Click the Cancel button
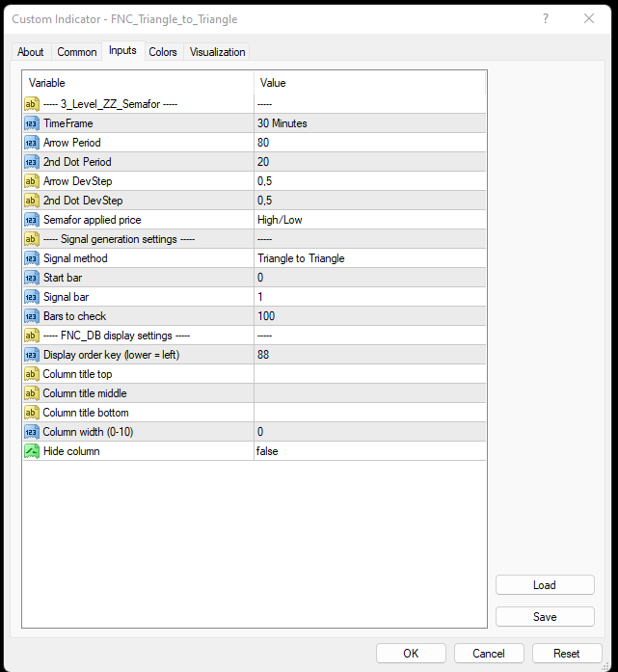Image resolution: width=618 pixels, height=672 pixels. (489, 653)
